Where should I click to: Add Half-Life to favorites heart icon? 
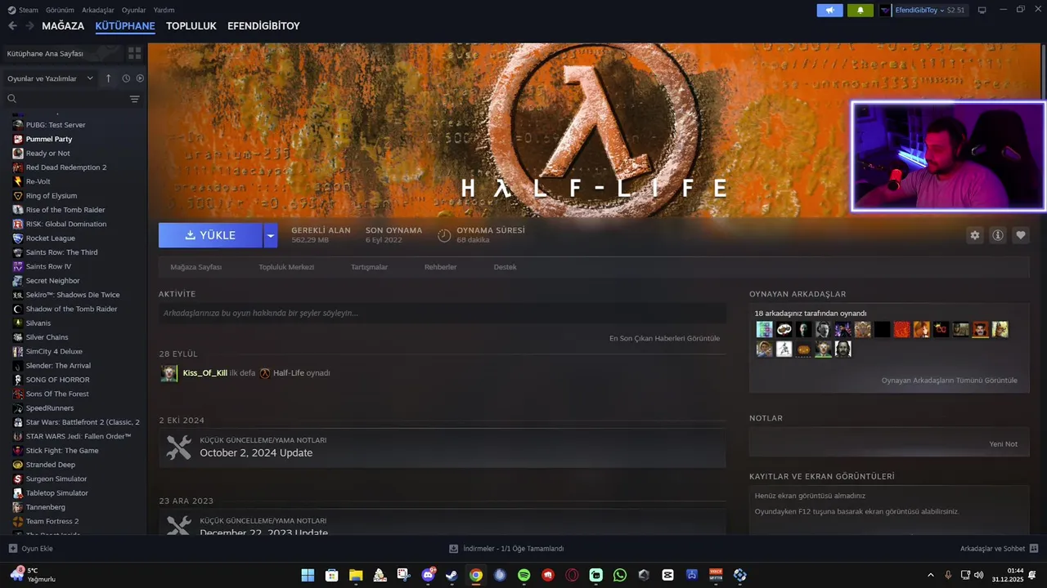(x=1020, y=235)
